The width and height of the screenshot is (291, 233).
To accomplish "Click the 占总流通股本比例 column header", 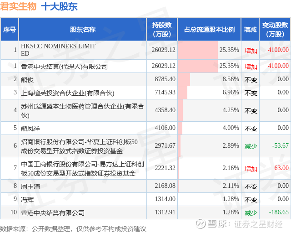I will click(209, 29).
